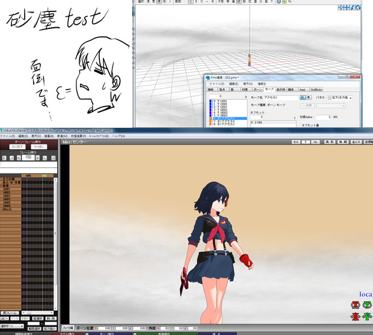Toggle the facial operation panel checkbox
373x335 pixels.
click(x=135, y=334)
